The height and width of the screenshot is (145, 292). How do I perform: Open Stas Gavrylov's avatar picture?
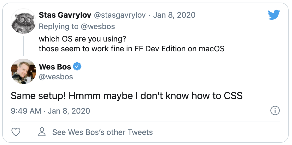[23, 21]
